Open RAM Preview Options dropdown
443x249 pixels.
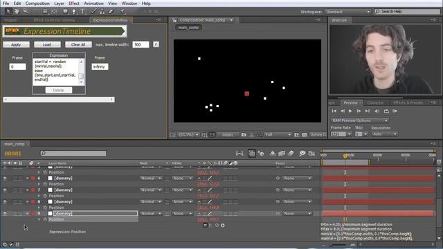(359, 120)
